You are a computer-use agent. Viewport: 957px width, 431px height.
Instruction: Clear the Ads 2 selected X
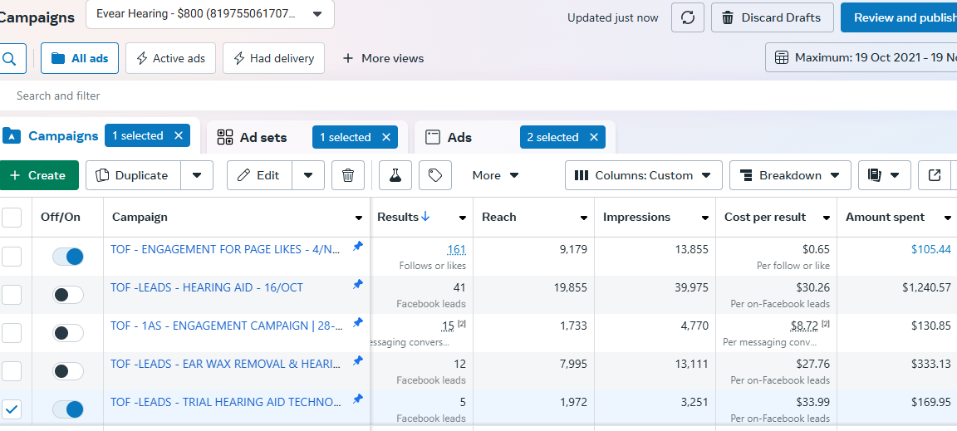[593, 137]
